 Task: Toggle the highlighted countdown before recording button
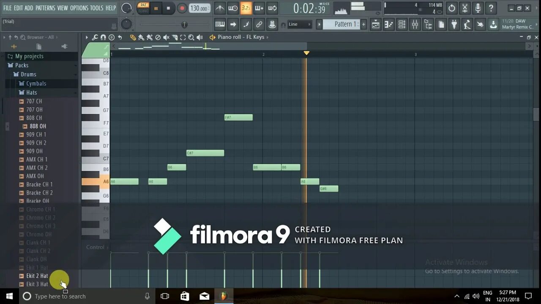tap(246, 8)
